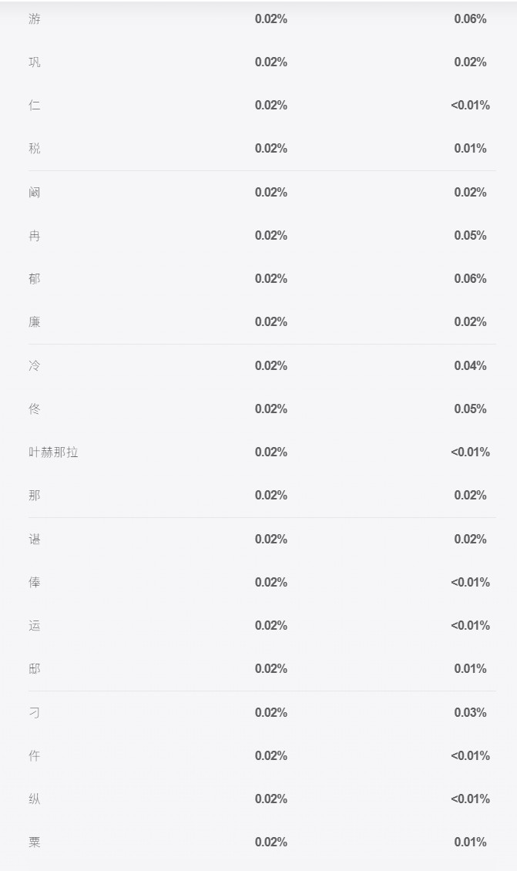Choose the surname 廉
This screenshot has height=871, width=517.
click(35, 322)
